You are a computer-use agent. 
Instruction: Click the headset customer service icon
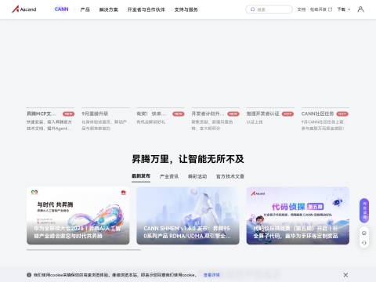364,243
